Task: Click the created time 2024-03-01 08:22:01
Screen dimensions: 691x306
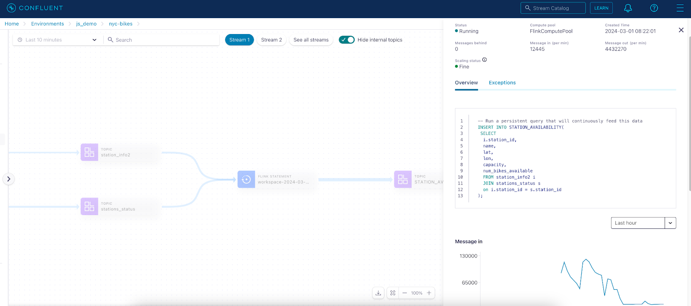Action: point(630,31)
